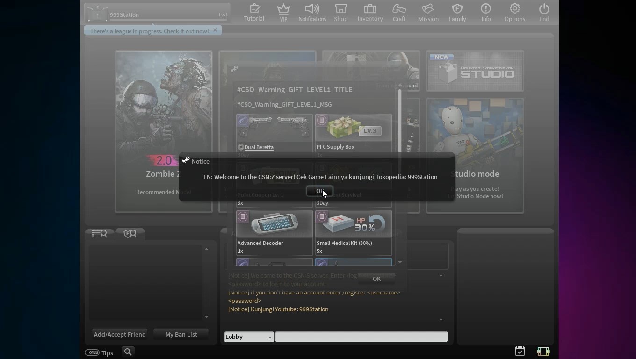This screenshot has width=636, height=359.
Task: Click the magnifier search icon at bottom
Action: 128,352
